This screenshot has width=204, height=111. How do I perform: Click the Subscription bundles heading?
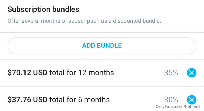point(43,10)
